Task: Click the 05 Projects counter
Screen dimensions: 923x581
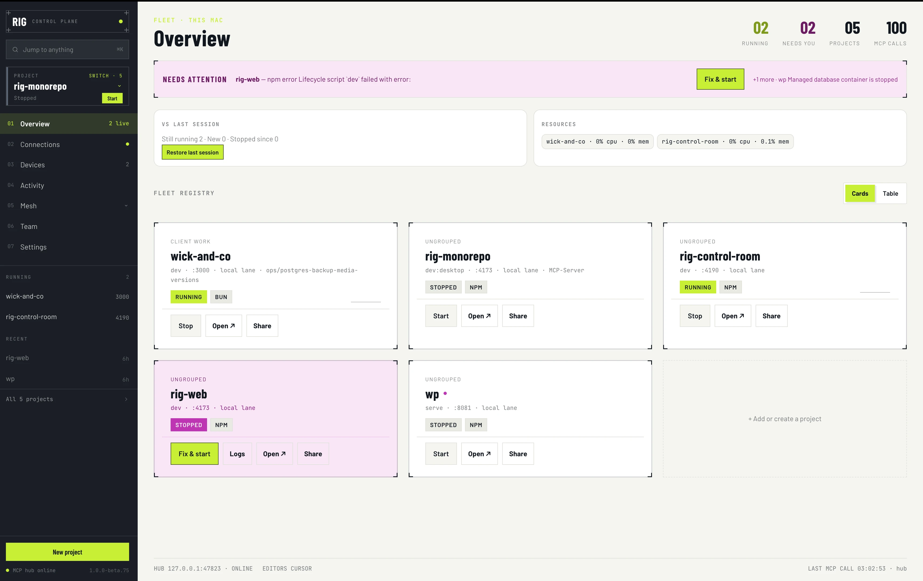Action: click(x=845, y=33)
